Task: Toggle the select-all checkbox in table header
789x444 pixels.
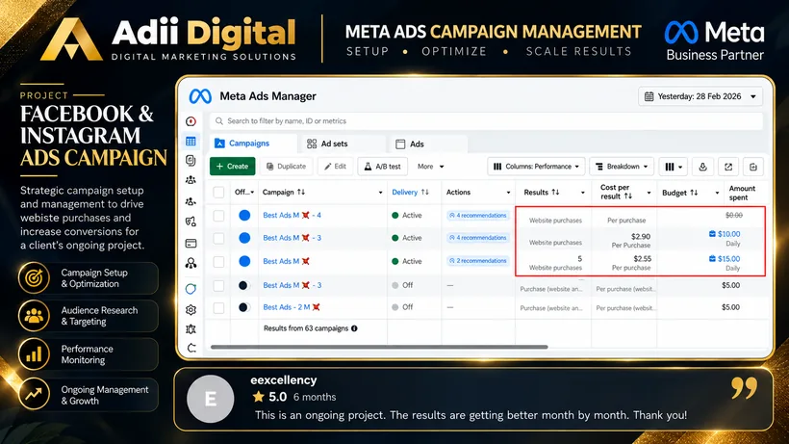Action: pos(218,192)
